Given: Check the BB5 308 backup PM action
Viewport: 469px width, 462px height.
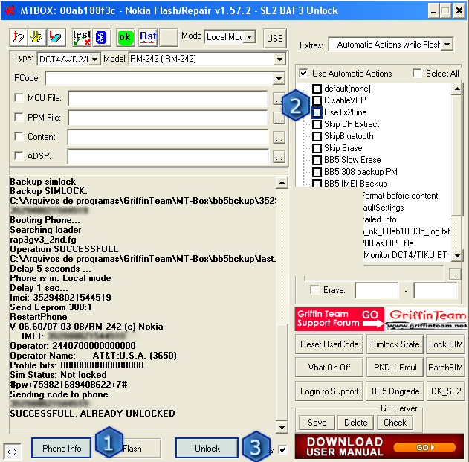Looking at the screenshot, I should coord(317,172).
